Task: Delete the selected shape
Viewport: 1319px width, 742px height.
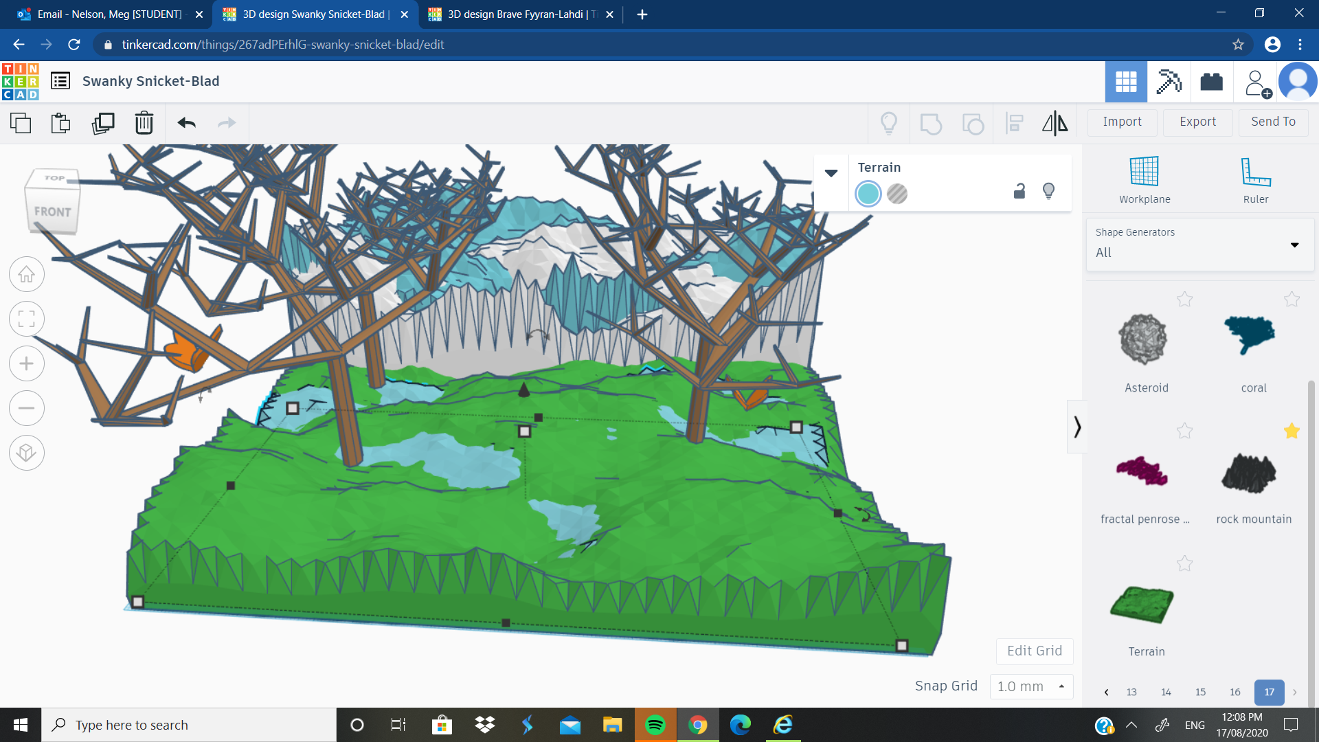Action: (x=144, y=123)
